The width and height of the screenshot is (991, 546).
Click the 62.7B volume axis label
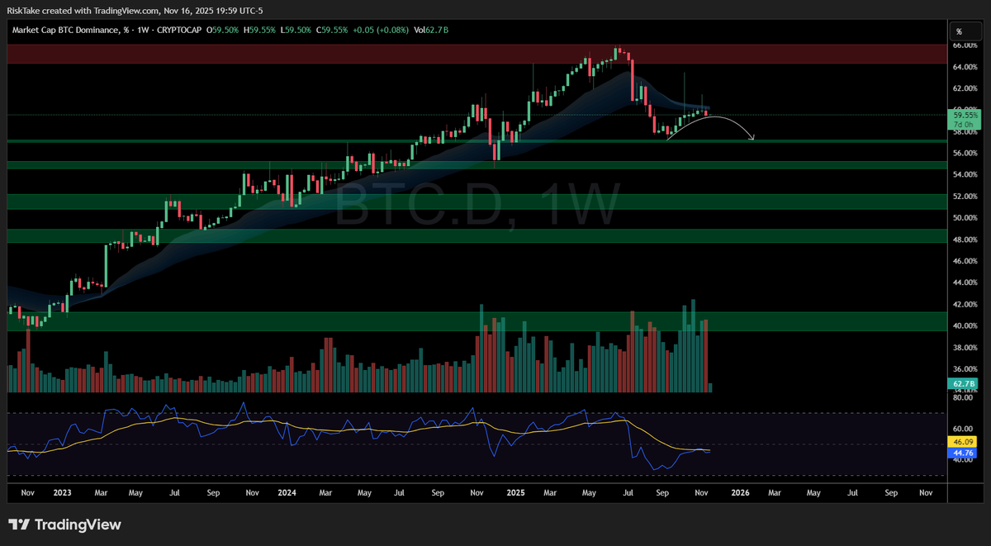pos(965,384)
